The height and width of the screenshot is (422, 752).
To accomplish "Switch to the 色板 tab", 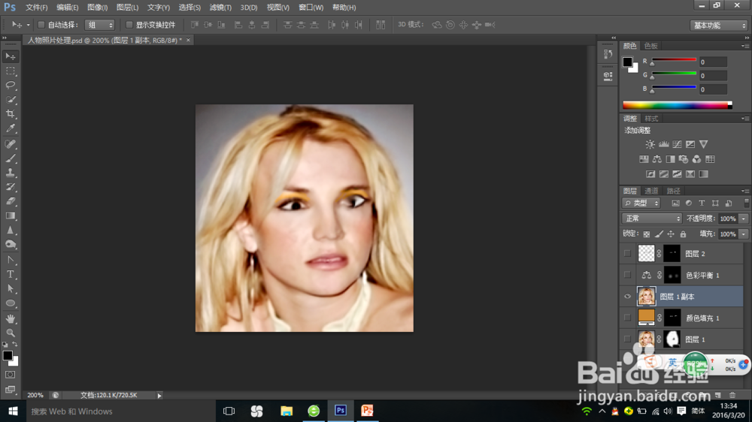I will click(x=650, y=46).
